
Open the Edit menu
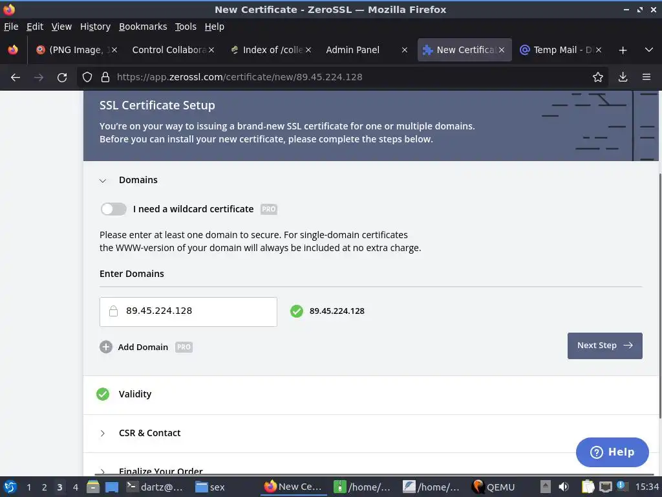tap(35, 27)
